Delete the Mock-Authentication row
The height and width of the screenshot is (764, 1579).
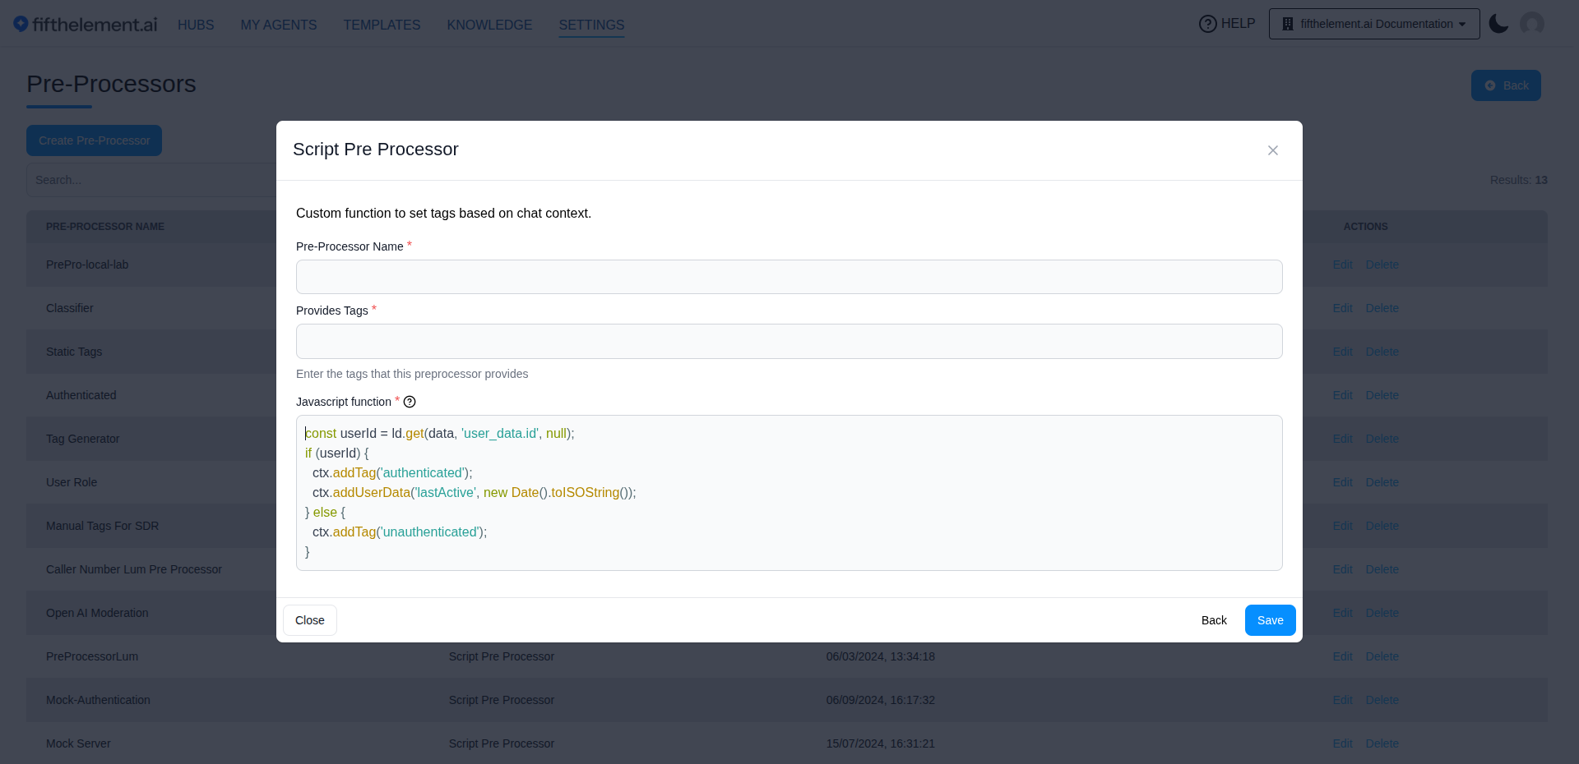pos(1382,700)
